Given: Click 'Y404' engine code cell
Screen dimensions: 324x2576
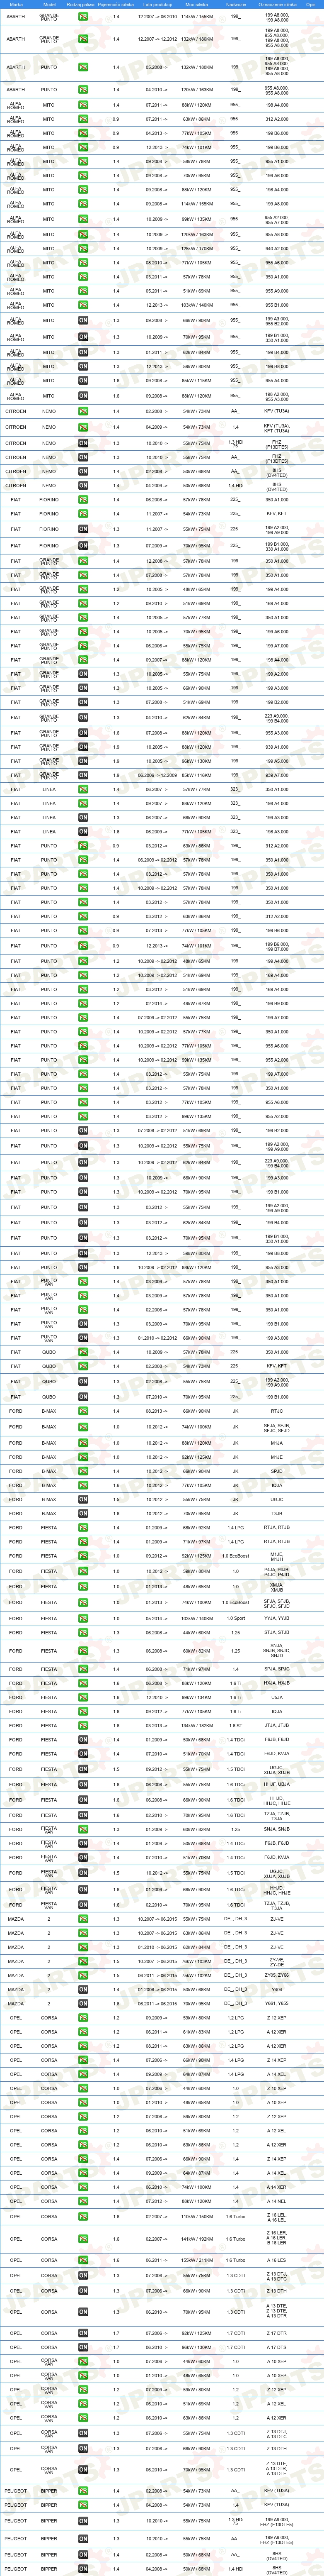Looking at the screenshot, I should tap(277, 1989).
